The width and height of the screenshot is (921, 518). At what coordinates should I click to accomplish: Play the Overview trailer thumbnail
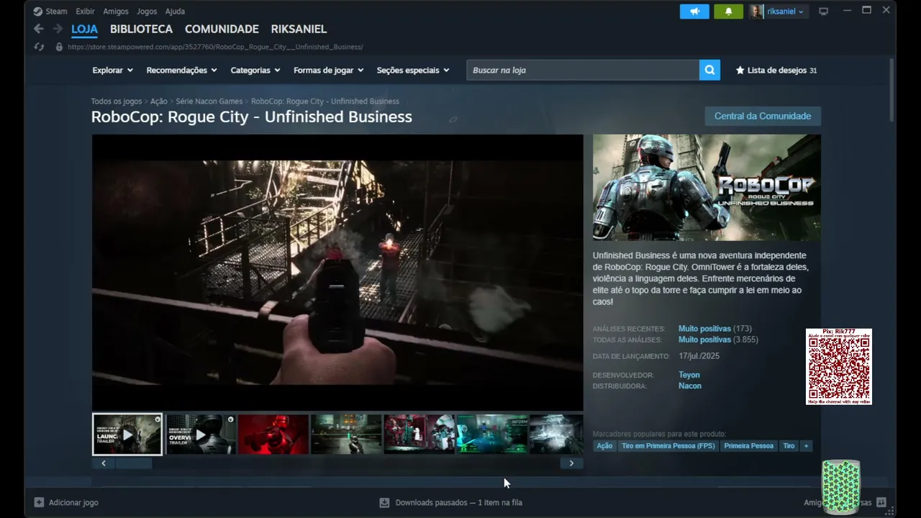(x=201, y=435)
